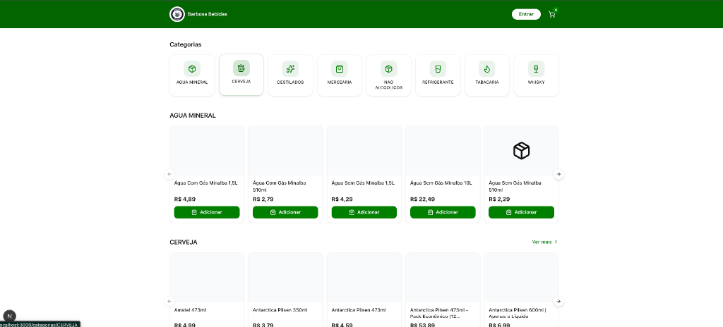Open the Água Com Gás Minalba 510ml product image
The height and width of the screenshot is (327, 723).
click(285, 151)
